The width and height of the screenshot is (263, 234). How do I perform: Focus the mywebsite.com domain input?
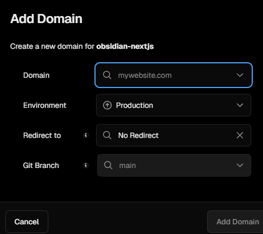click(173, 75)
